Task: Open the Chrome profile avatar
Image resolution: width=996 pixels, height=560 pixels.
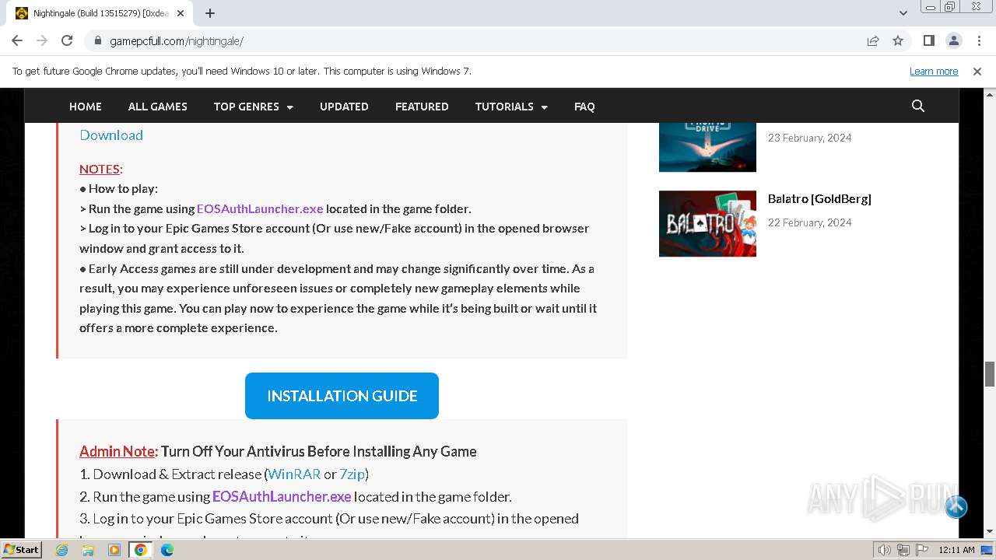Action: (x=953, y=40)
